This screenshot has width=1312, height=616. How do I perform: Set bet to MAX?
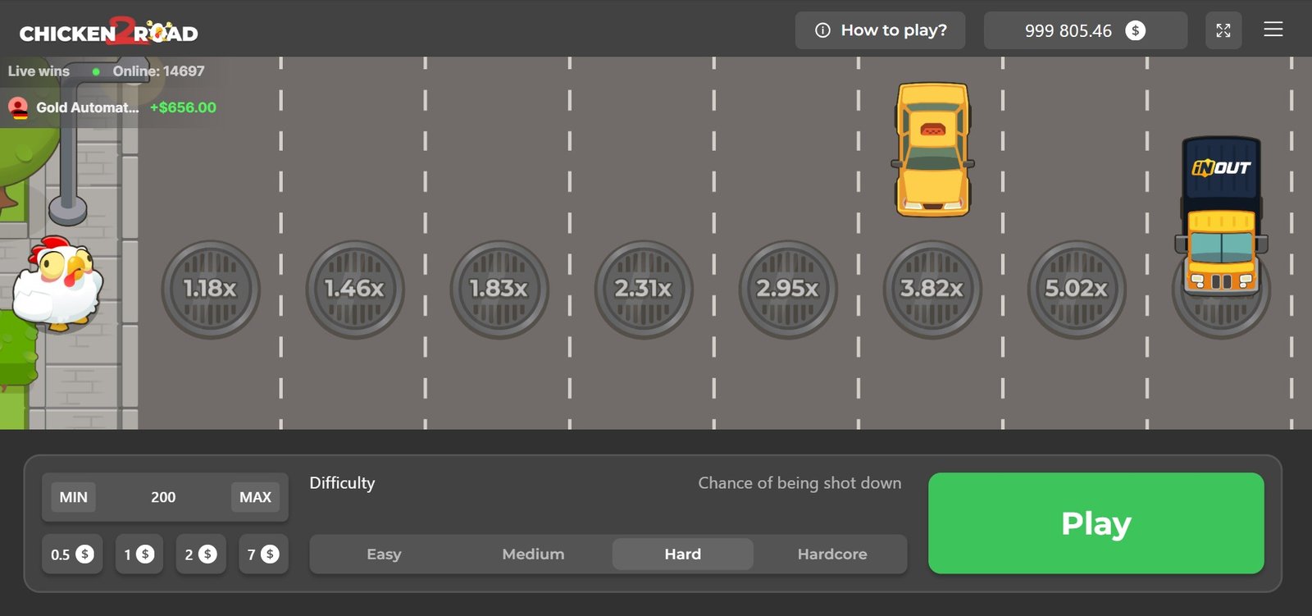tap(255, 497)
